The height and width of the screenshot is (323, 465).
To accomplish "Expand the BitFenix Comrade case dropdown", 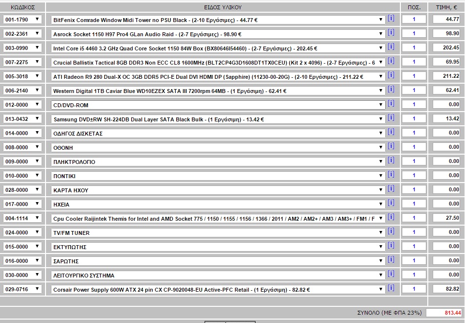I will pyautogui.click(x=218, y=20).
